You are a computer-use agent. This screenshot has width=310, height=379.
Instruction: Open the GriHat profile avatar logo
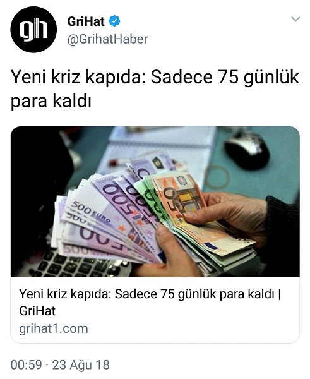tap(33, 30)
